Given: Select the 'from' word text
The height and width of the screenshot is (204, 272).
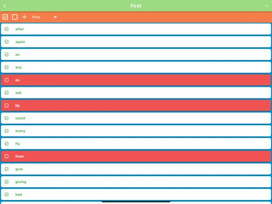Looking at the screenshot, I should tap(19, 156).
